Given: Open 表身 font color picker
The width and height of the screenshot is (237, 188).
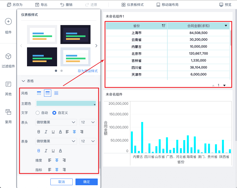Looking at the screenshot, I should [x=60, y=151].
